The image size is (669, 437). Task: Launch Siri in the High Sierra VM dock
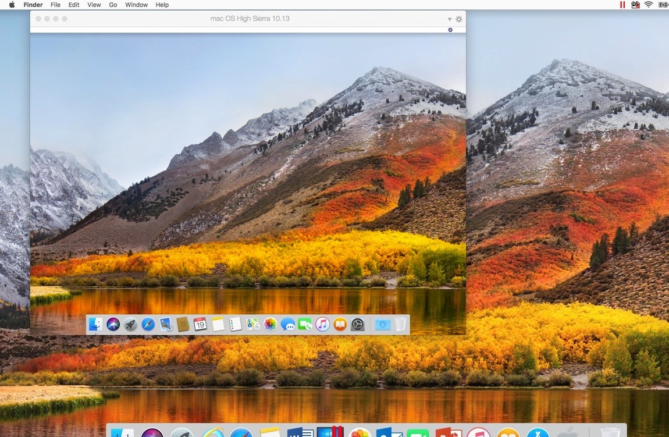(x=113, y=324)
